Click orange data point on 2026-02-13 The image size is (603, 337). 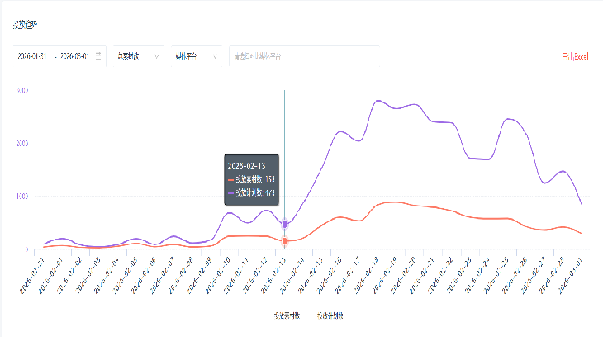pyautogui.click(x=285, y=241)
